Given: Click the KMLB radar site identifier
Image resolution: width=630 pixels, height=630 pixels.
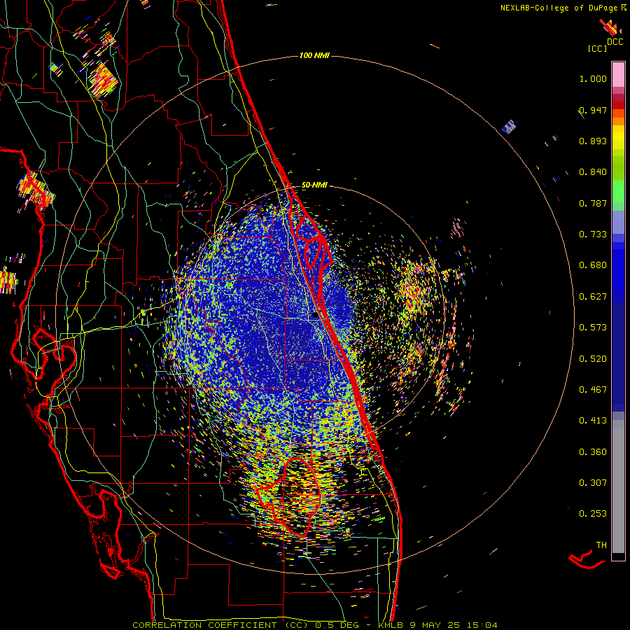Looking at the screenshot, I should (390, 625).
